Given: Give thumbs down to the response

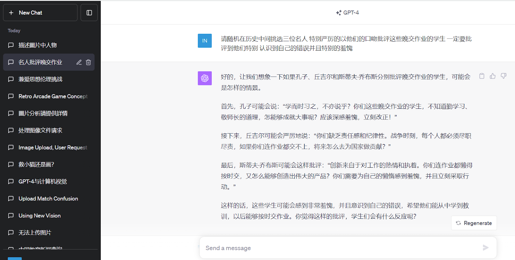Looking at the screenshot, I should pyautogui.click(x=503, y=76).
